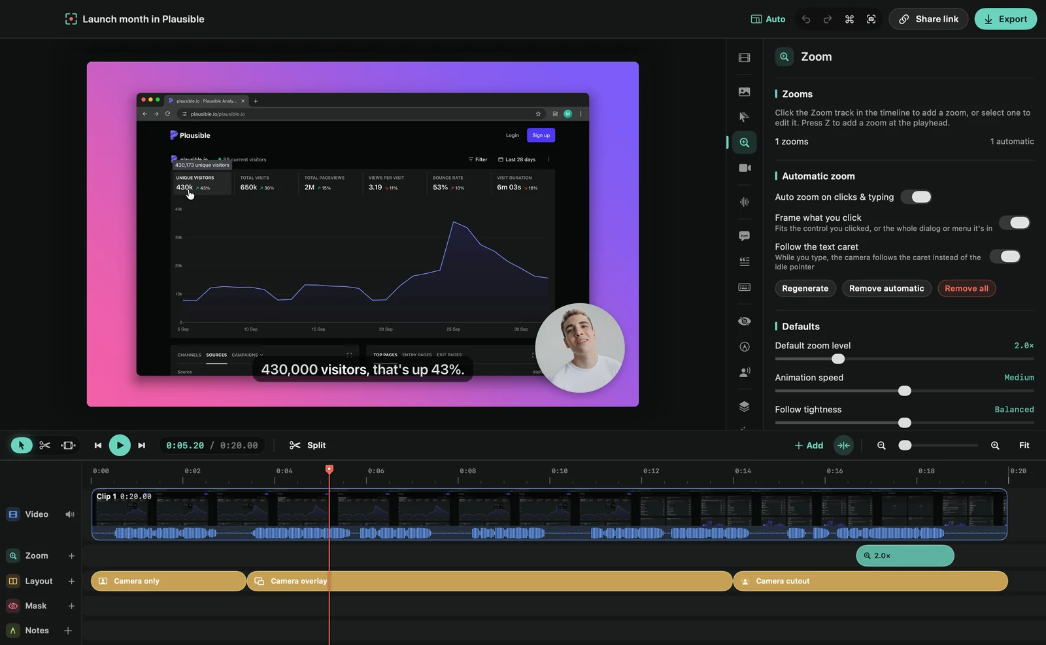Add a new item on Mask track
This screenshot has width=1046, height=645.
point(71,606)
